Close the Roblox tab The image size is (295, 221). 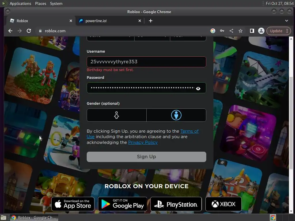(x=71, y=21)
